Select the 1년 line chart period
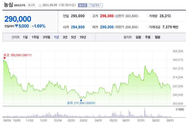Image resolution: width=186 pixels, height=127 pixels. pyautogui.click(x=56, y=37)
